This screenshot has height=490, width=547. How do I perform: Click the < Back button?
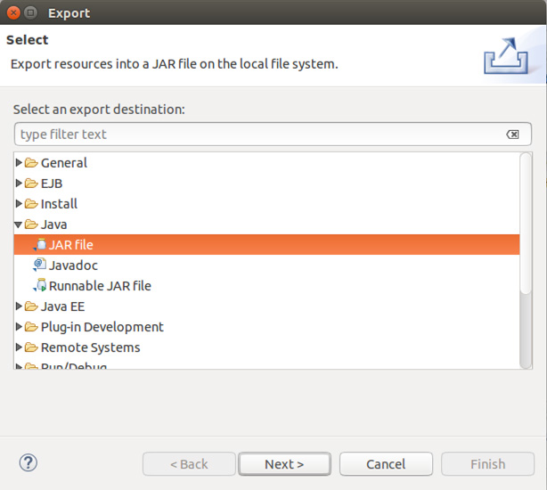pos(189,464)
